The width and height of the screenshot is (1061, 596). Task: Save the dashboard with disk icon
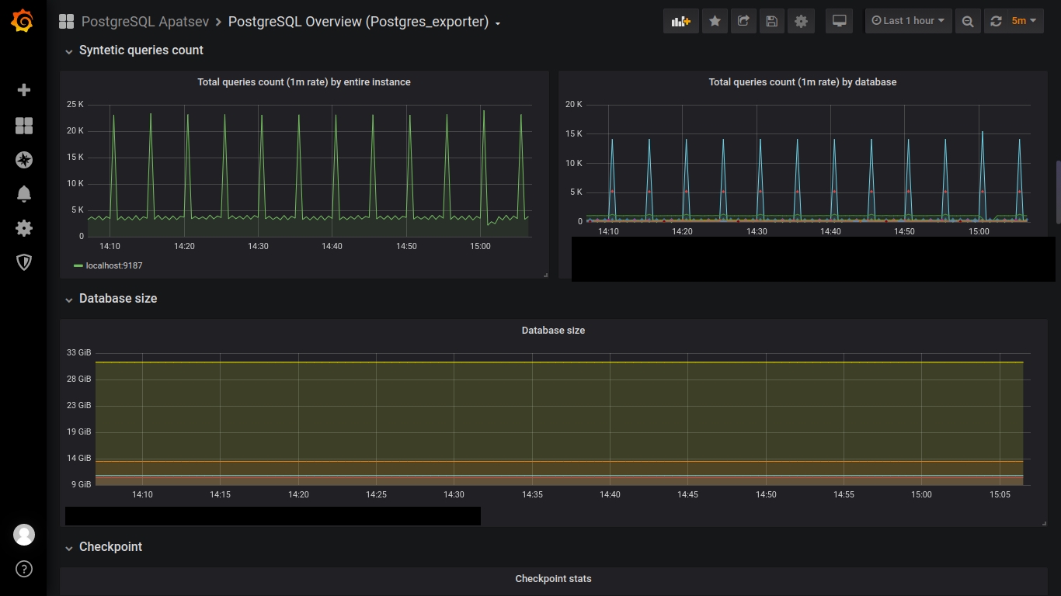click(x=771, y=21)
